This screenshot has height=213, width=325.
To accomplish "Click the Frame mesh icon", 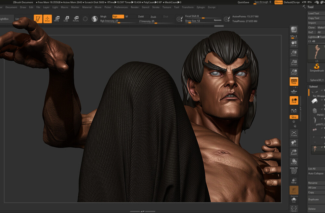I will tap(294, 134).
